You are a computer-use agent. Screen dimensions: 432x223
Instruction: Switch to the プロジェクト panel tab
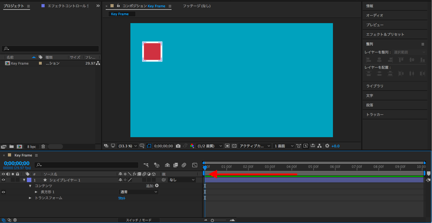14,6
